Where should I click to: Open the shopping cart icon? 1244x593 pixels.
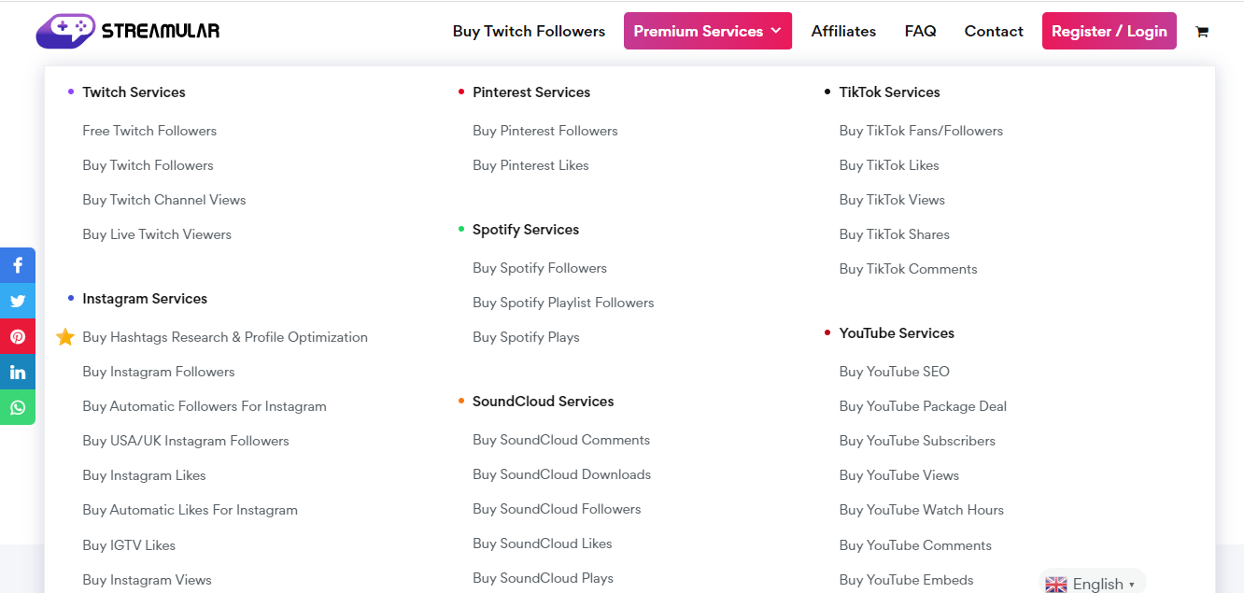[x=1202, y=32]
